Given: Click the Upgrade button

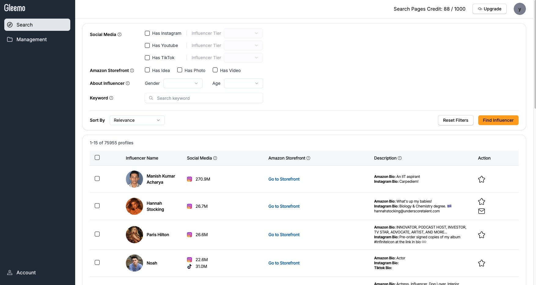Looking at the screenshot, I should 489,9.
